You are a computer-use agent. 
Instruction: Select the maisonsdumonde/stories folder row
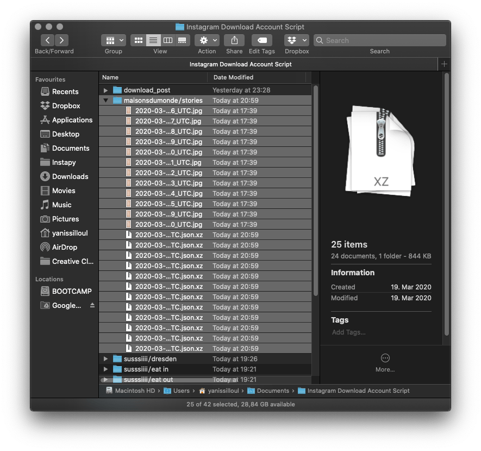tap(205, 101)
